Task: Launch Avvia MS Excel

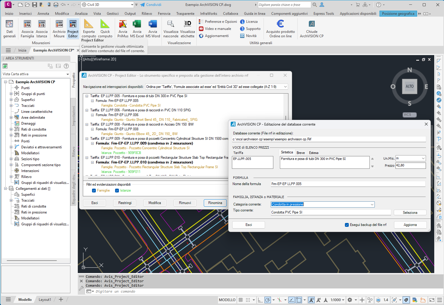Action: click(137, 29)
